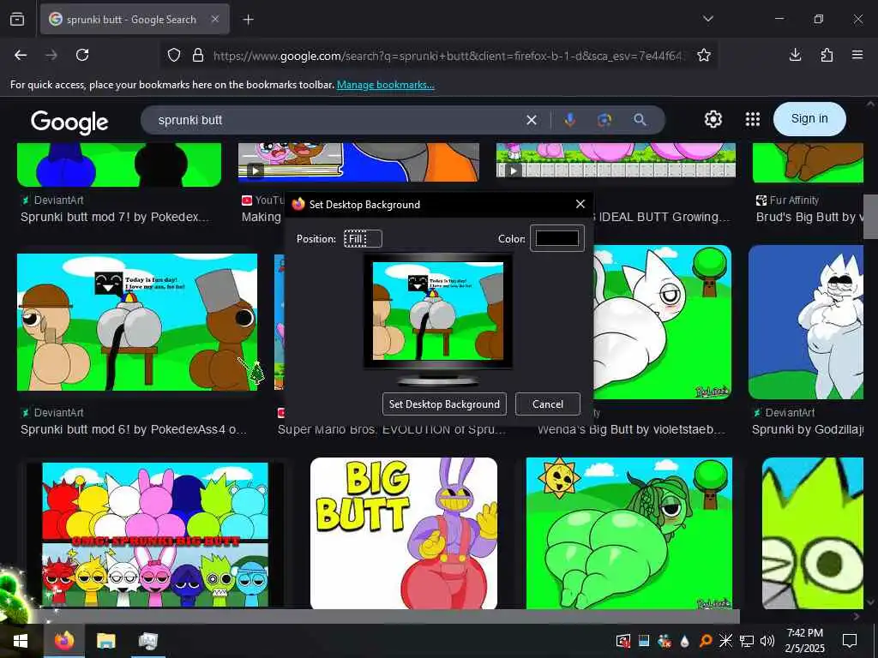Click the water drop tray icon
This screenshot has height=658, width=878.
coord(685,641)
